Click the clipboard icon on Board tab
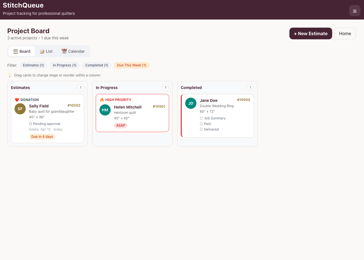The height and width of the screenshot is (260, 364). tap(16, 51)
